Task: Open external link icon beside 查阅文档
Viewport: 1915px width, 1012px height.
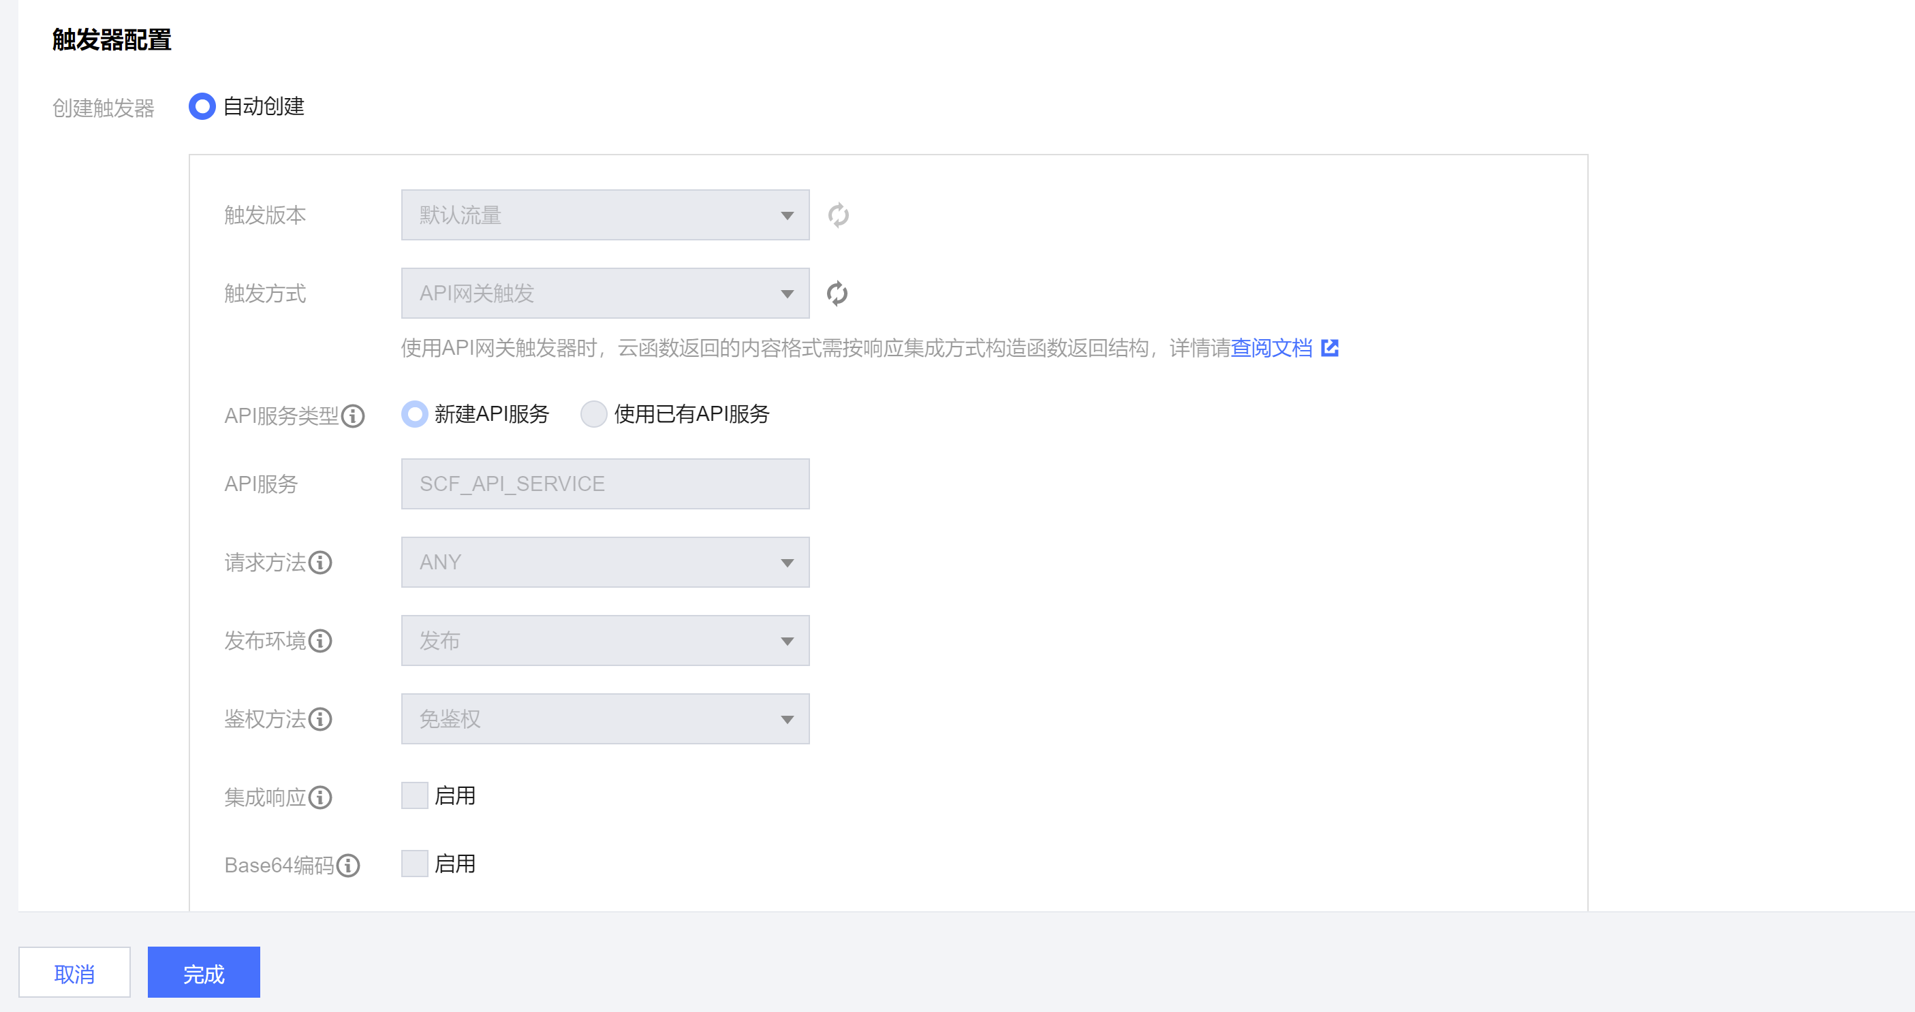Action: coord(1330,348)
